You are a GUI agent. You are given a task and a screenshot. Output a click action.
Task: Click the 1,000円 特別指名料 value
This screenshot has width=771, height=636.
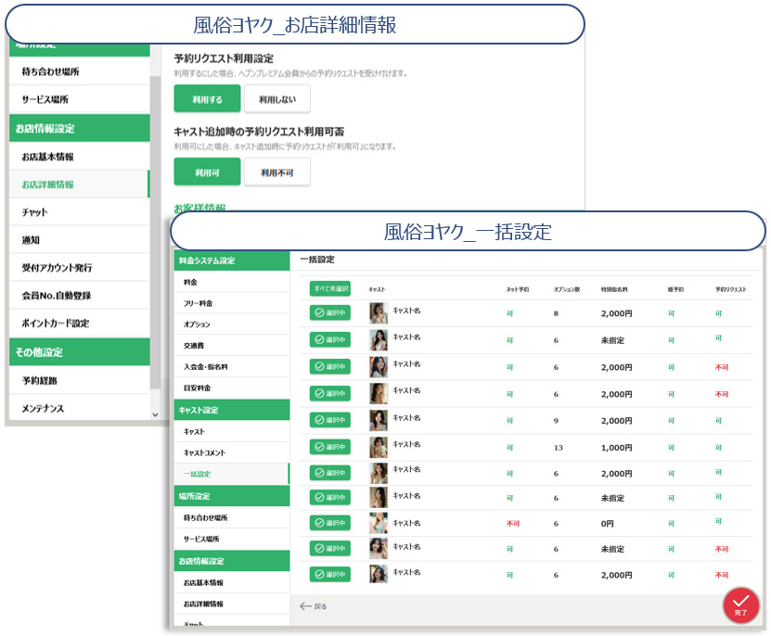coord(616,448)
